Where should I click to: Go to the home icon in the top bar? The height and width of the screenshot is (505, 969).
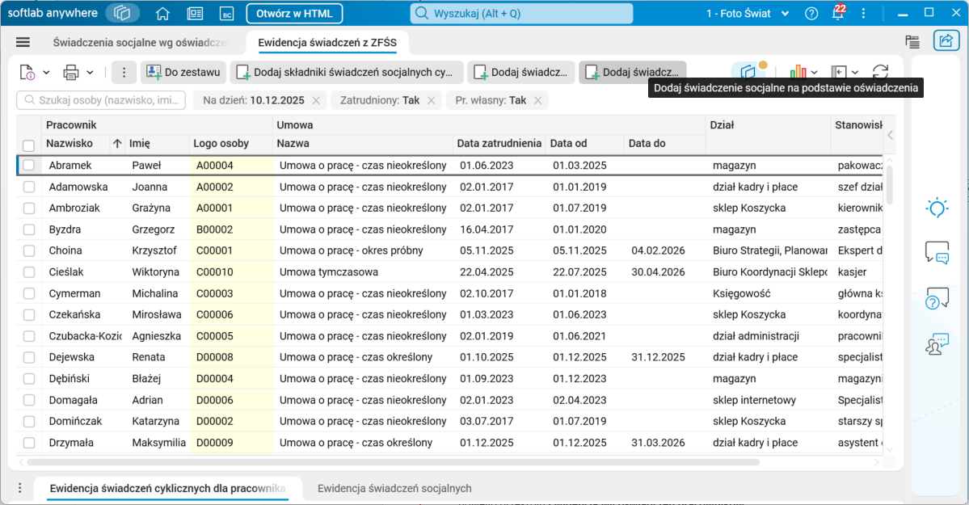(x=162, y=14)
